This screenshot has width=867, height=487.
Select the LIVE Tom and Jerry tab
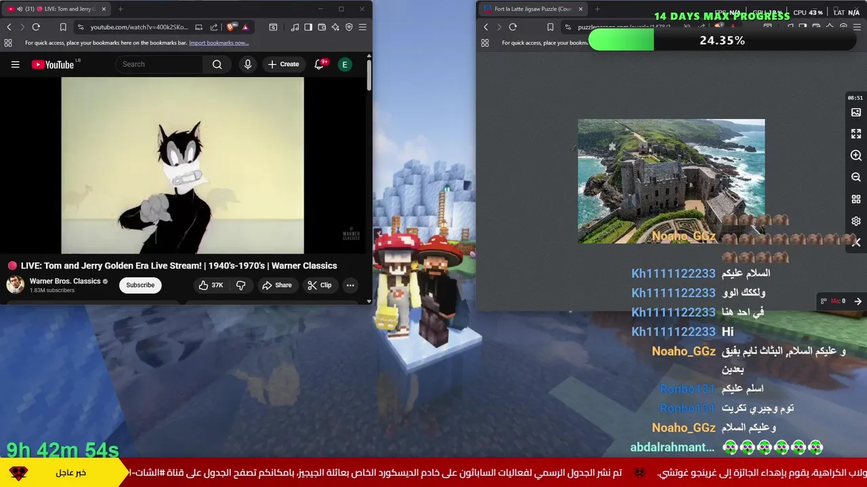coord(56,9)
